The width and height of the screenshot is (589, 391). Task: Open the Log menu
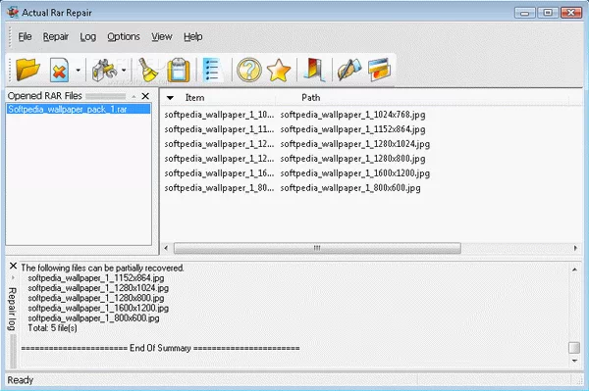coord(88,36)
